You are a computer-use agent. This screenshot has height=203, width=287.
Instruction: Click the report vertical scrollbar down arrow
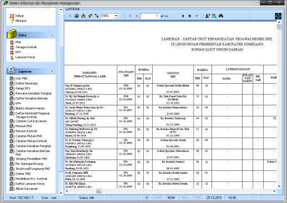(x=279, y=186)
